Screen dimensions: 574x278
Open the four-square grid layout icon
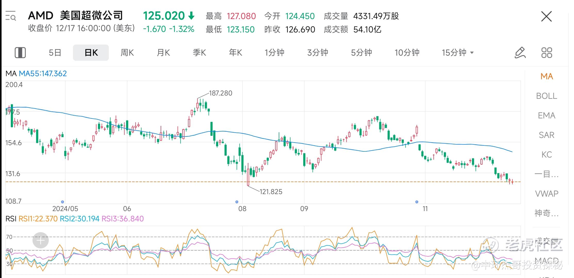coord(546,53)
